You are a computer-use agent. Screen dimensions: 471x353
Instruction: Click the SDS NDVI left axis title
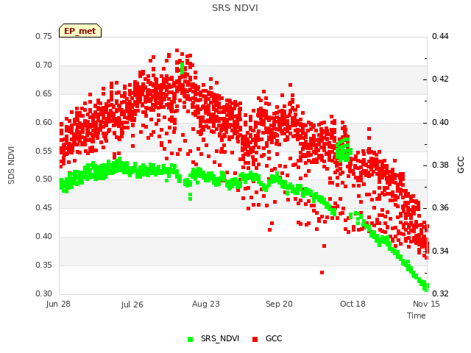click(12, 165)
